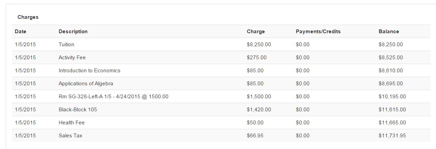Image resolution: width=436 pixels, height=149 pixels.
Task: Click the Introduction to Economics entry
Action: (x=90, y=71)
